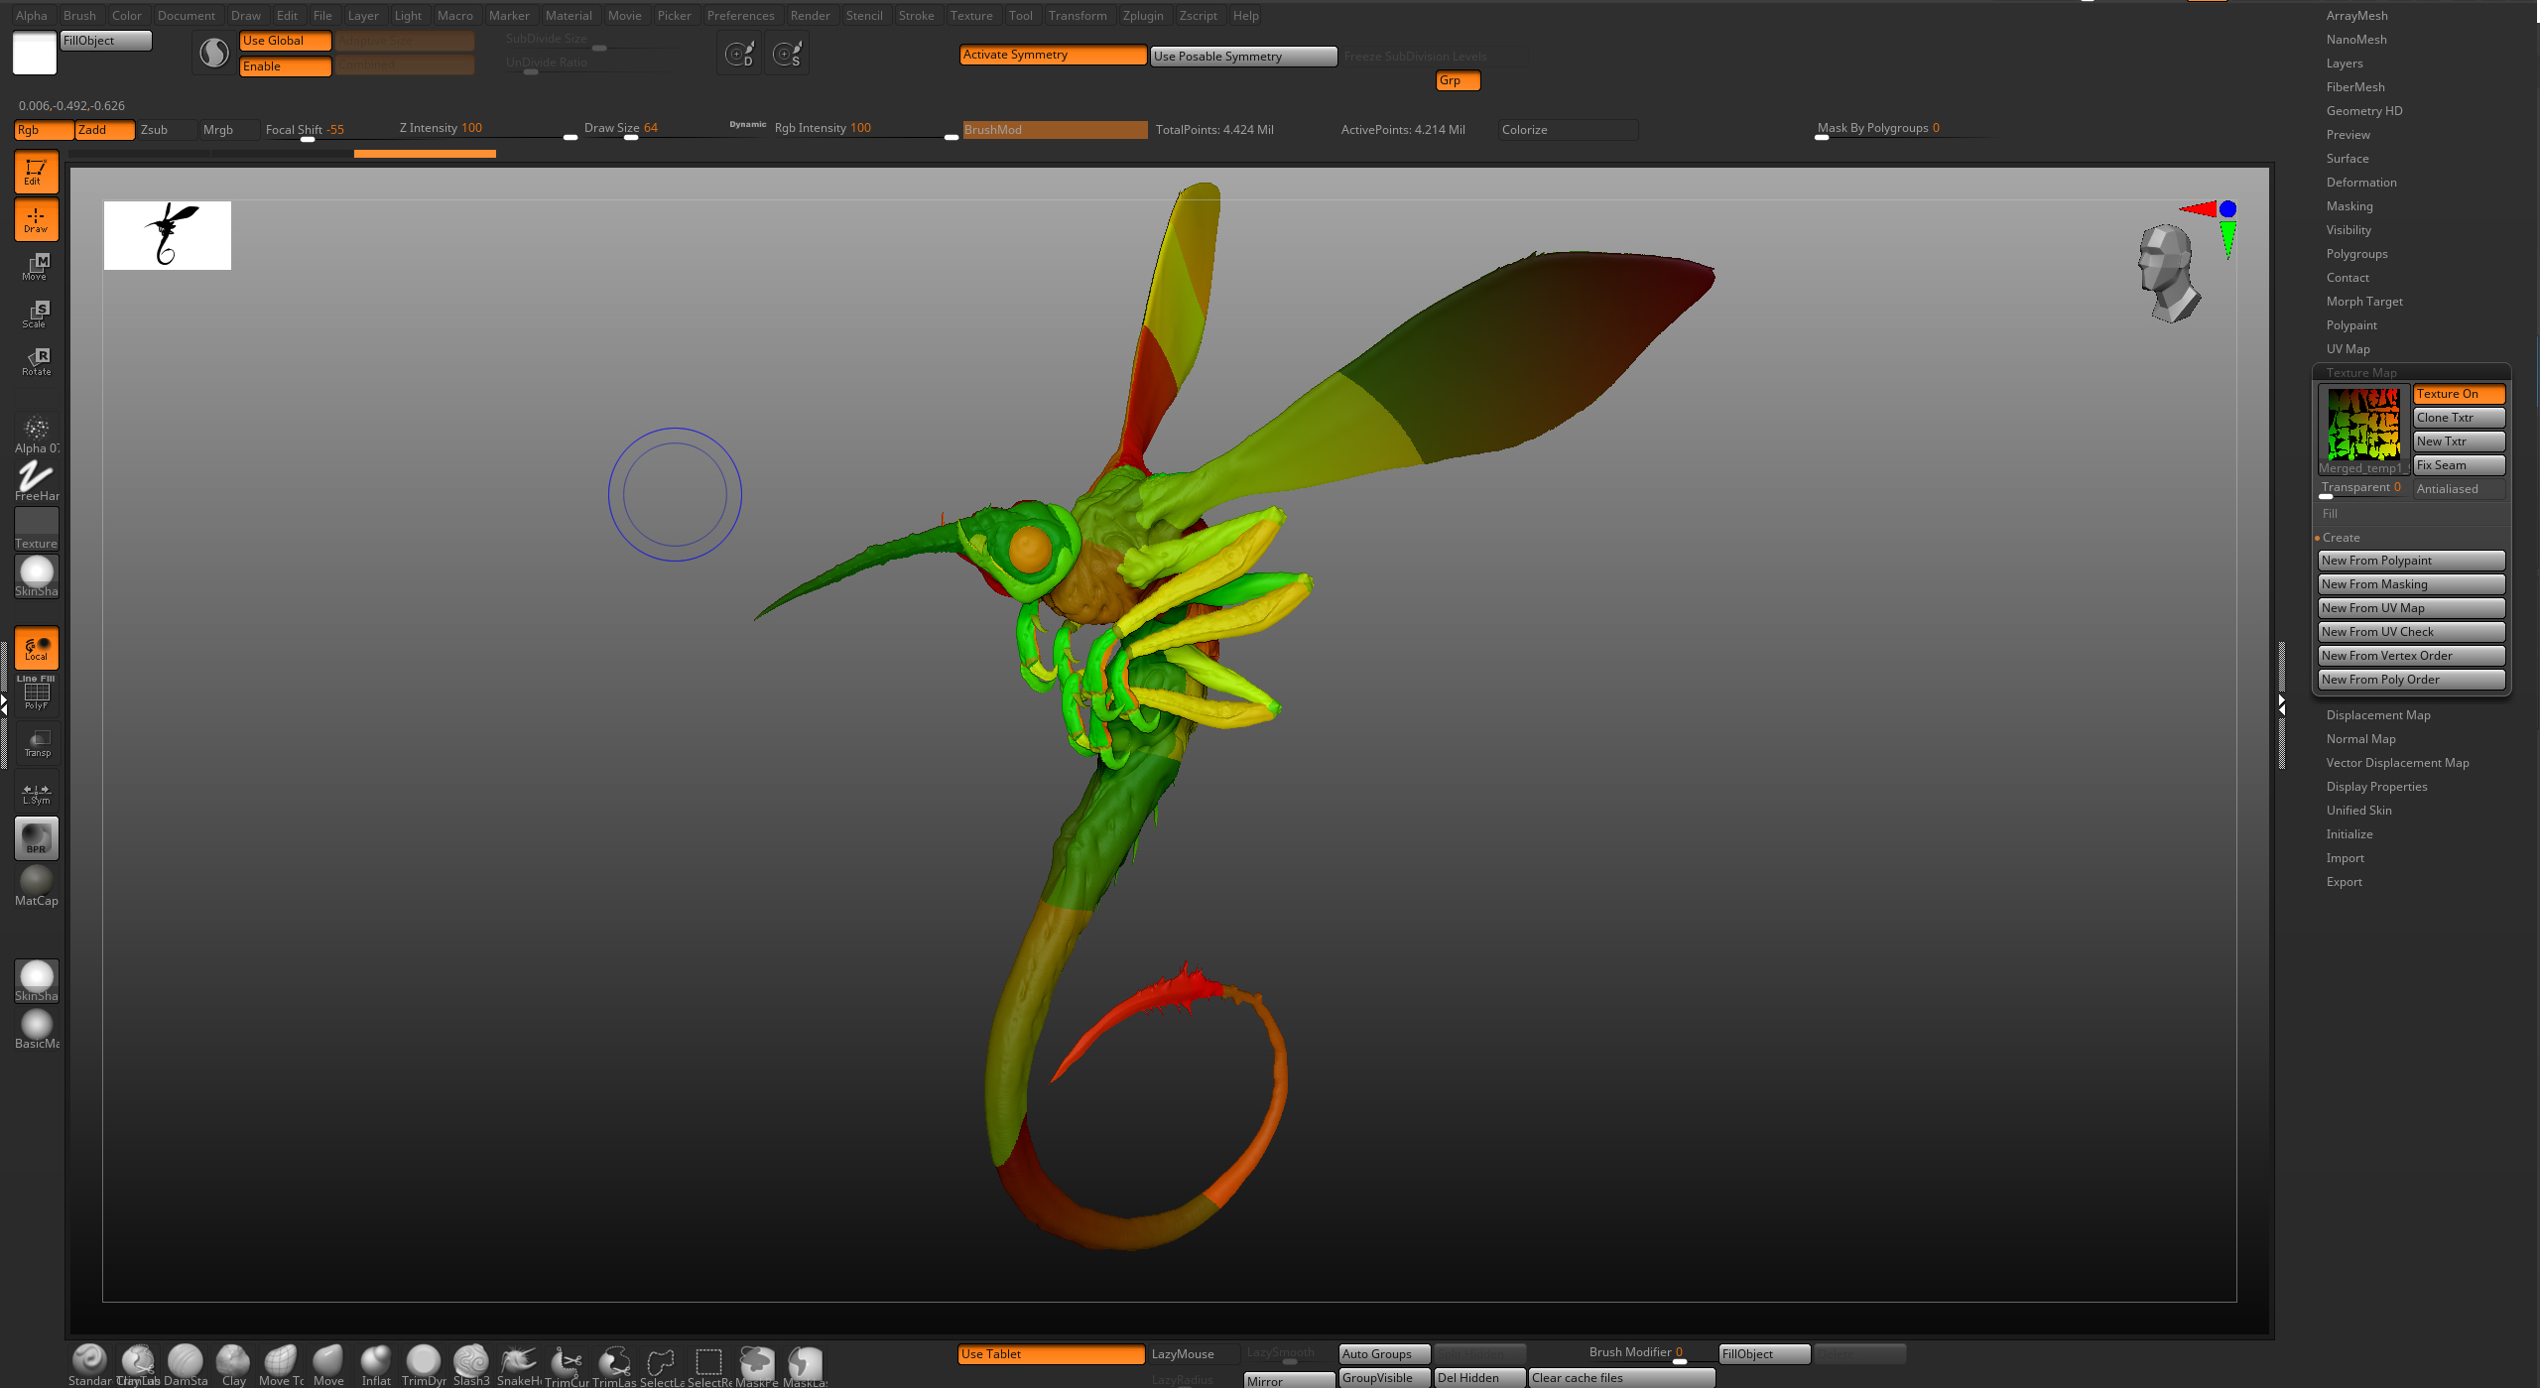This screenshot has width=2540, height=1388.
Task: Click the Merged_temp texture map thumbnail
Action: click(2362, 425)
